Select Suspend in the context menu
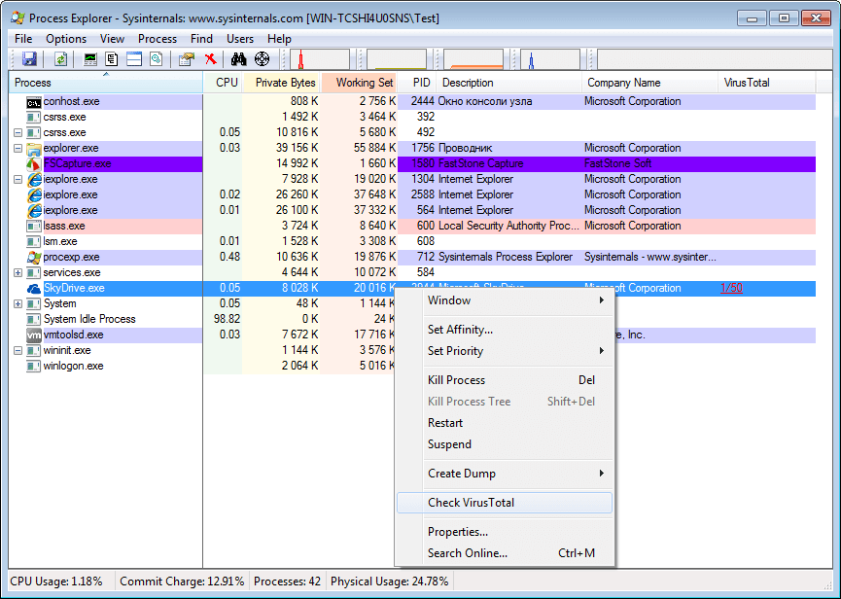 505,444
